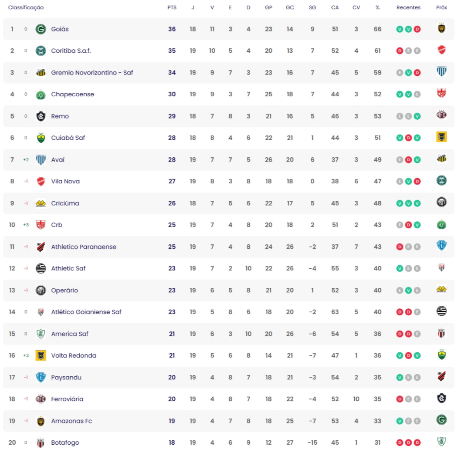Viewport: 458px width, 456px height.
Task: Click the Classificação header label
Action: [26, 7]
